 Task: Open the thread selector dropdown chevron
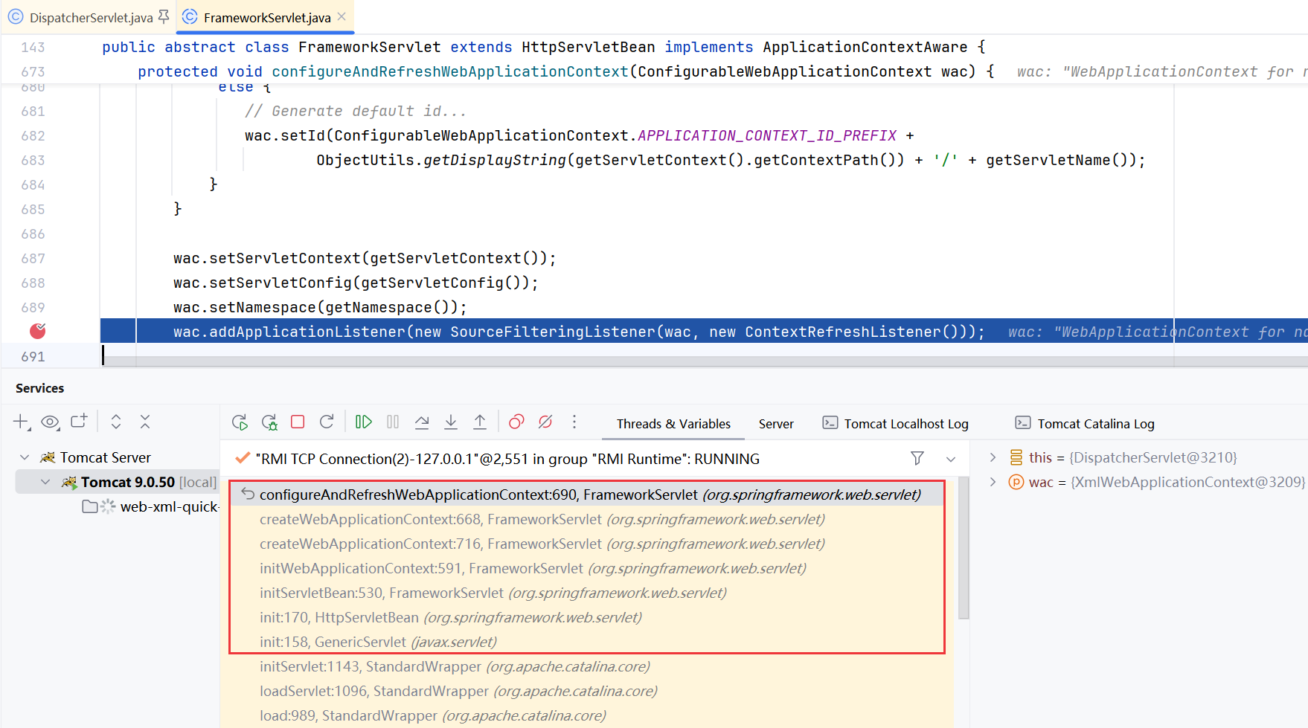[x=951, y=459]
